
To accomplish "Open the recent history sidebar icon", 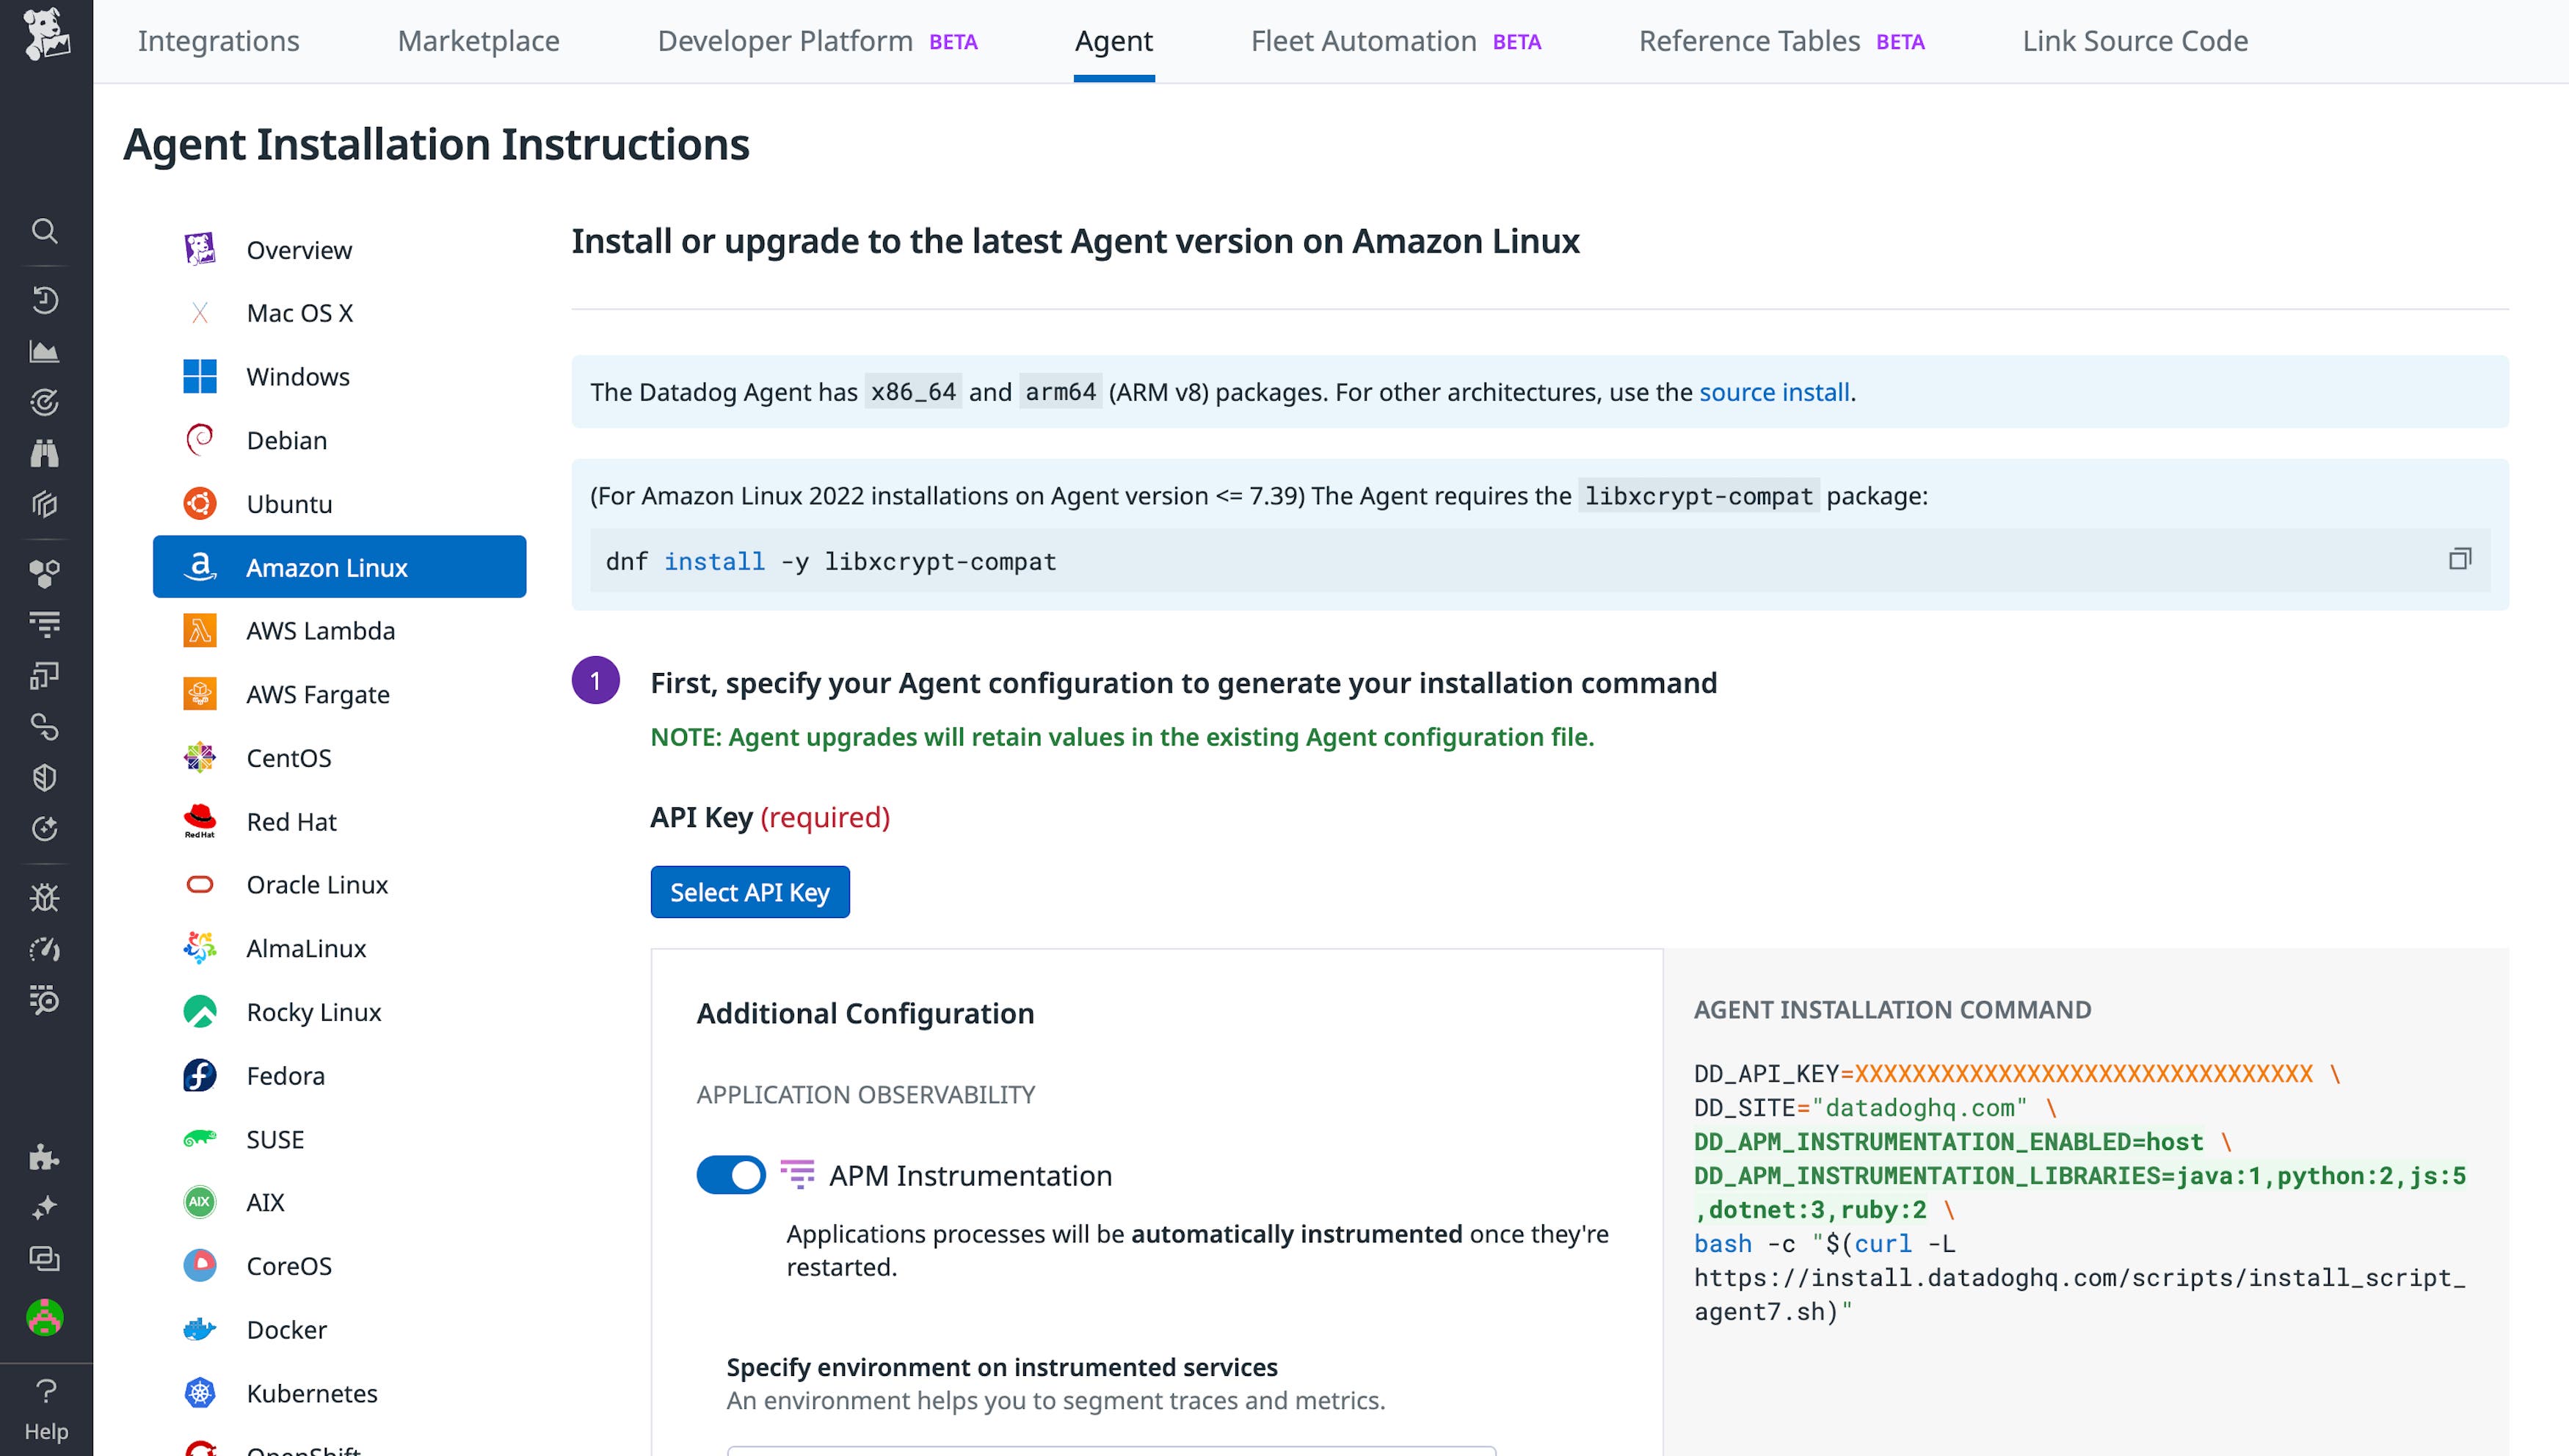I will pyautogui.click(x=44, y=300).
